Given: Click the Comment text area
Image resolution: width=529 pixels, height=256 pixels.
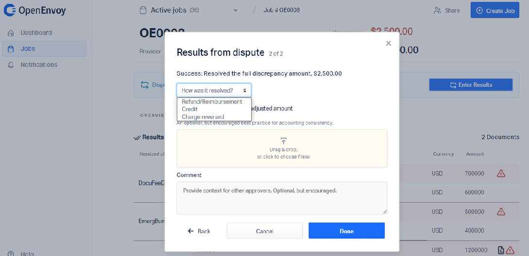Looking at the screenshot, I should pos(282,198).
